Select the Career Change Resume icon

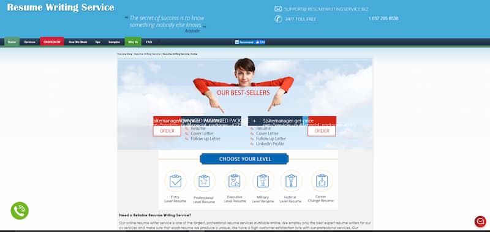tap(322, 181)
